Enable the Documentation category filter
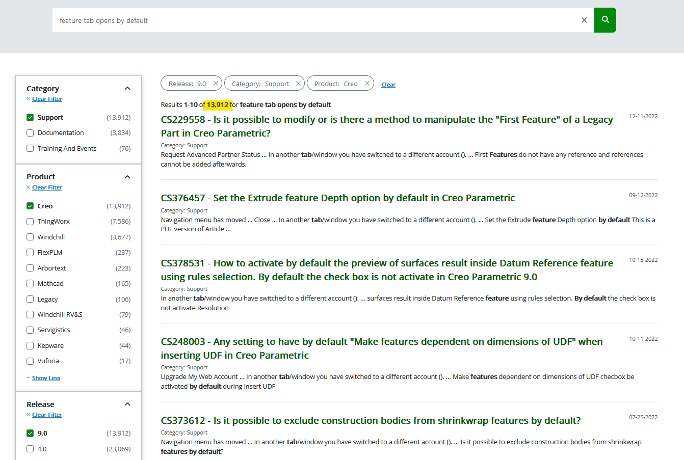The width and height of the screenshot is (684, 460). click(x=30, y=132)
